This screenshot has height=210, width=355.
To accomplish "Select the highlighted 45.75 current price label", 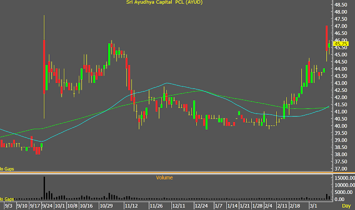I will pos(341,44).
